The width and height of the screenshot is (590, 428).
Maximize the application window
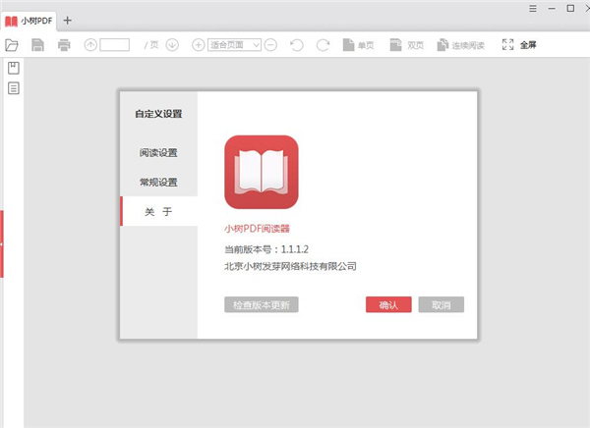click(x=570, y=8)
